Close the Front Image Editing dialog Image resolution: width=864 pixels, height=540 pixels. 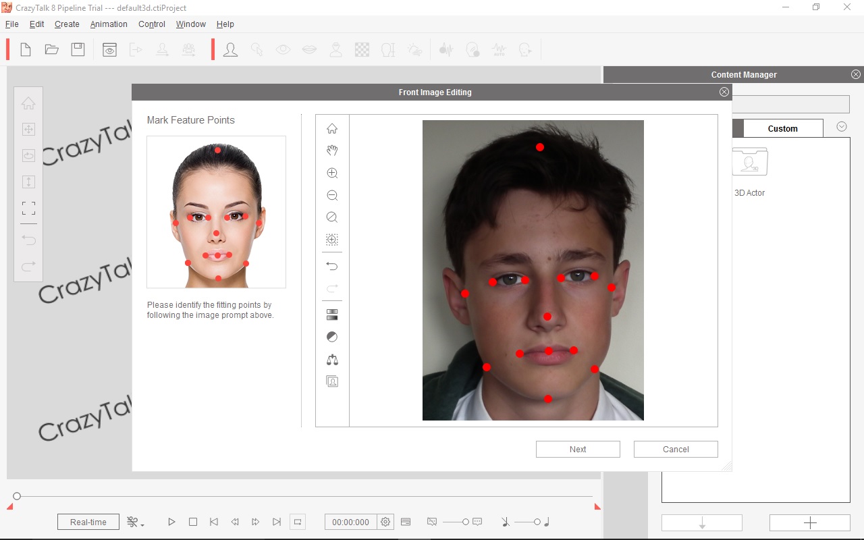click(724, 92)
